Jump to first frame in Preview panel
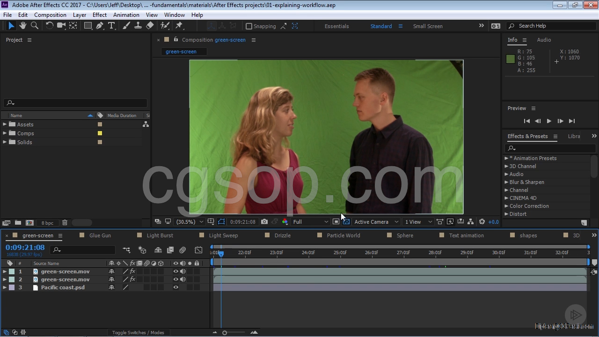The width and height of the screenshot is (599, 337). 526,121
